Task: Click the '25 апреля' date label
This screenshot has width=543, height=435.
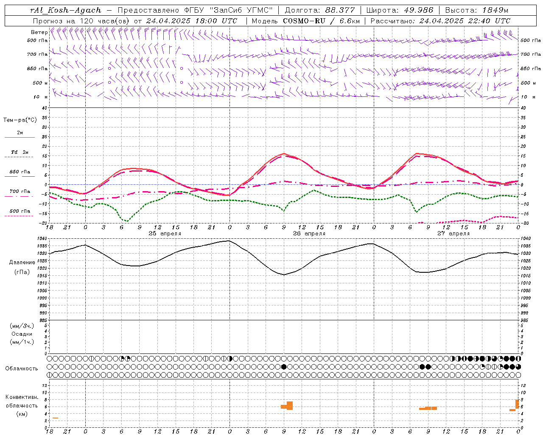Action: [x=165, y=234]
